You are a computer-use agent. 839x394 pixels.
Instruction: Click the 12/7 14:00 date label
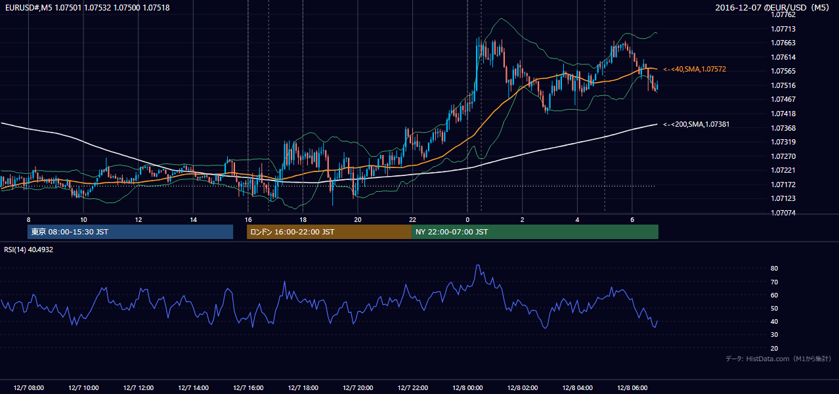pos(193,387)
